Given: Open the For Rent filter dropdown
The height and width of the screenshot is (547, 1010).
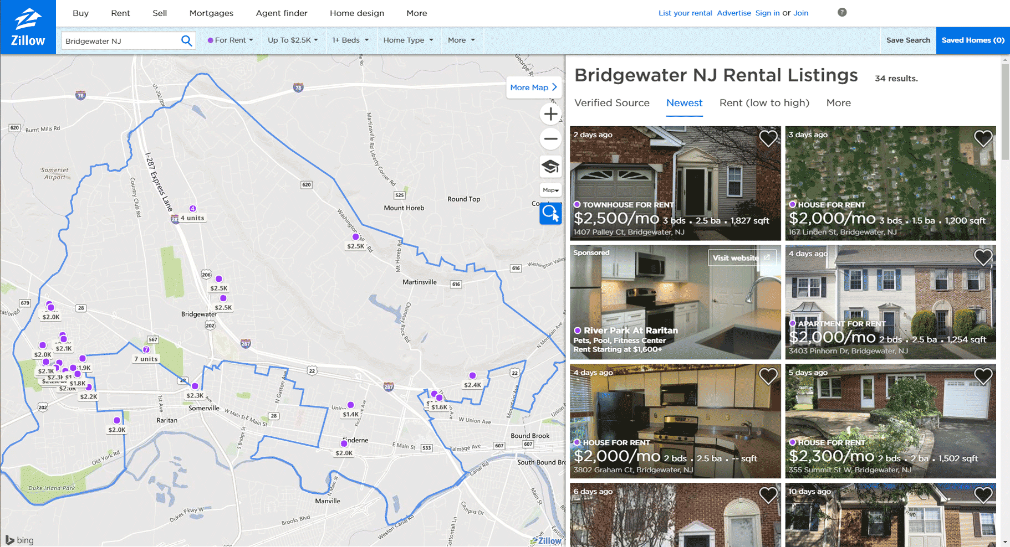Looking at the screenshot, I should 230,40.
